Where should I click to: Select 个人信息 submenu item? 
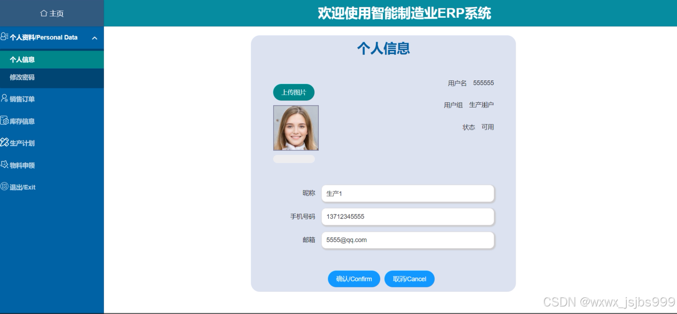click(x=52, y=60)
